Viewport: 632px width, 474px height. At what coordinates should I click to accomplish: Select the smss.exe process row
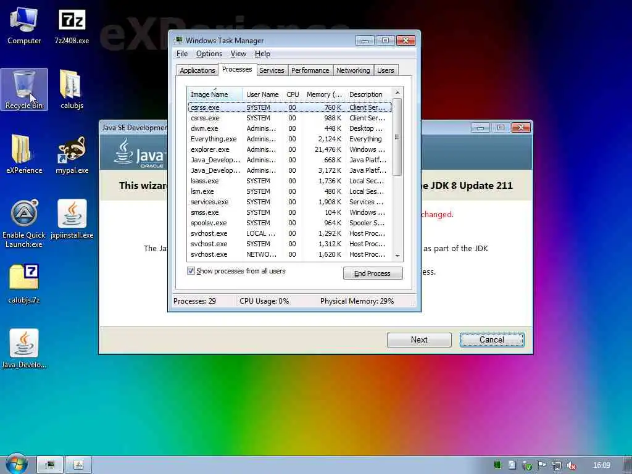(289, 212)
